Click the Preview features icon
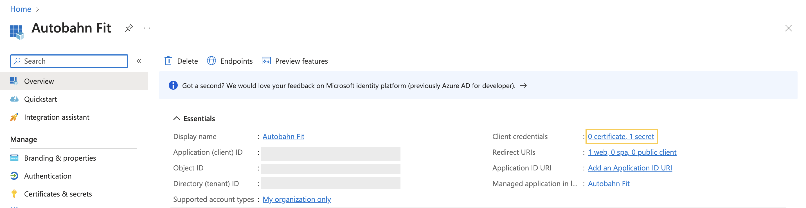Viewport: 806px width, 208px height. coord(266,61)
